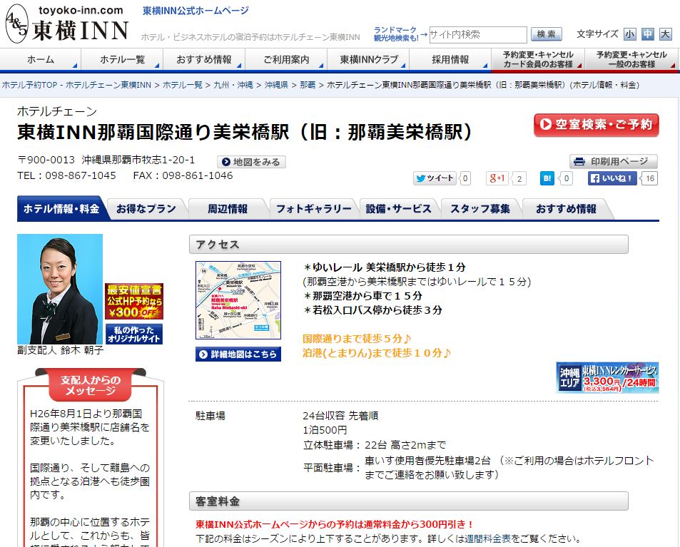Click the Twitter share count 0

(465, 178)
